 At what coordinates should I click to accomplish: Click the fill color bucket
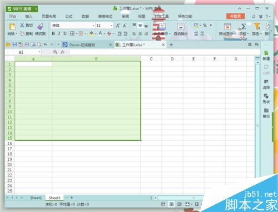point(91,33)
